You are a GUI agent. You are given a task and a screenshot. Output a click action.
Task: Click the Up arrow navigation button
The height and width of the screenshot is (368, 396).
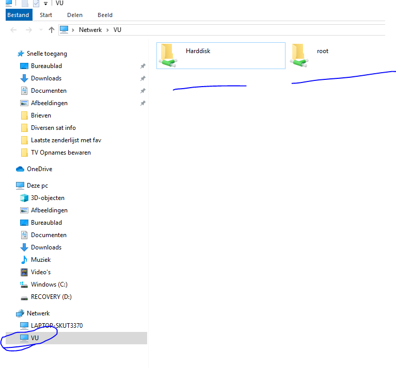52,30
